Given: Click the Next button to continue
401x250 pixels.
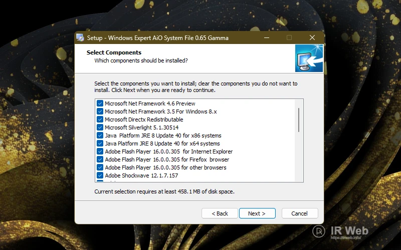Looking at the screenshot, I should point(257,213).
